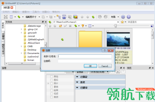This screenshot has width=155, height=102.
Task: Open the folder tree toggle icon in toolbar
Action: [x=59, y=17]
